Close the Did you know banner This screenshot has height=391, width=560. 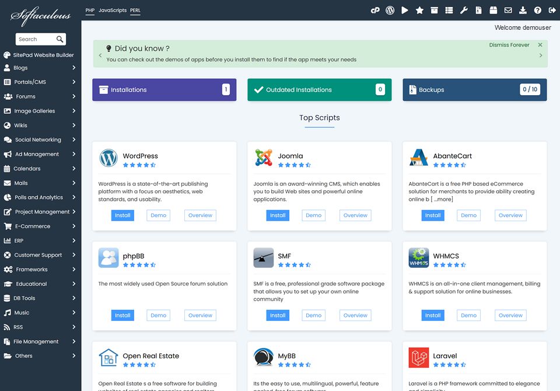540,45
